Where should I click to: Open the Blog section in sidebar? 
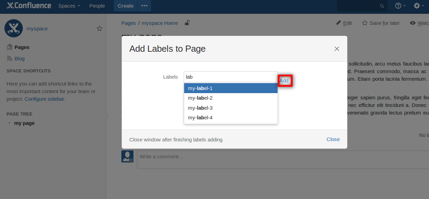coord(19,59)
